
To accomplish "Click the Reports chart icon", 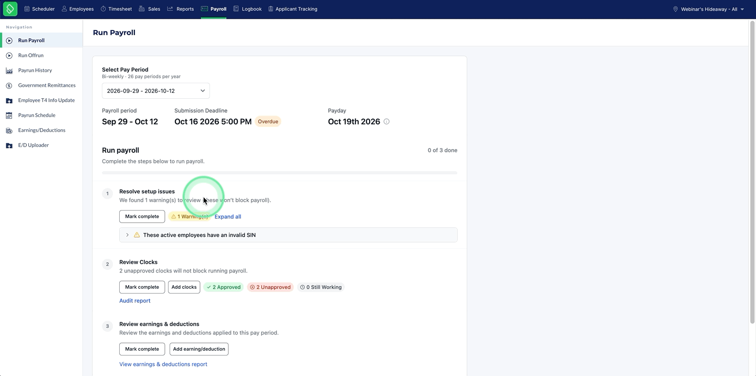I will pyautogui.click(x=170, y=9).
